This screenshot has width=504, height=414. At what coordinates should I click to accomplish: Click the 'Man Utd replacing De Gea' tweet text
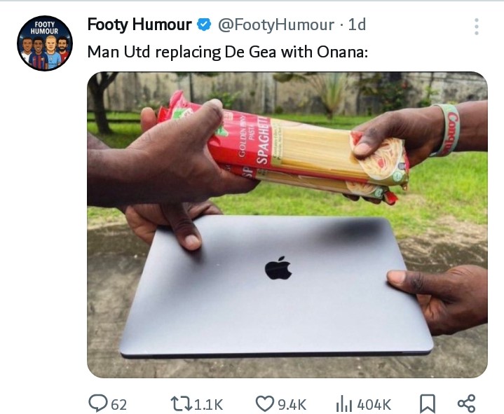pos(228,52)
